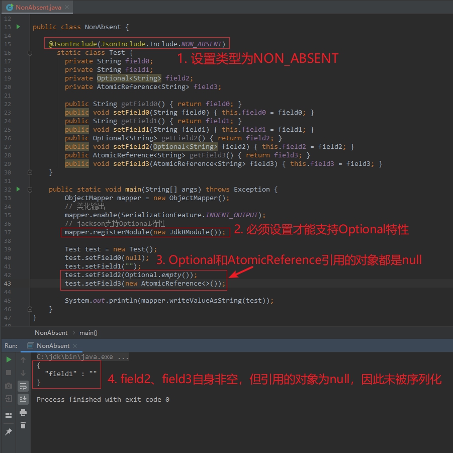
Task: Collapse fold marker at main method closing brace
Action: click(30, 309)
